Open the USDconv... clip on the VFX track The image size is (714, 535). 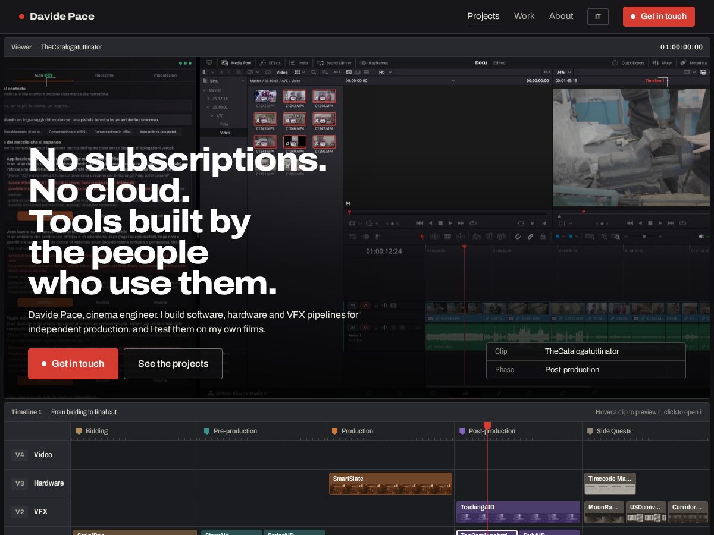(646, 512)
